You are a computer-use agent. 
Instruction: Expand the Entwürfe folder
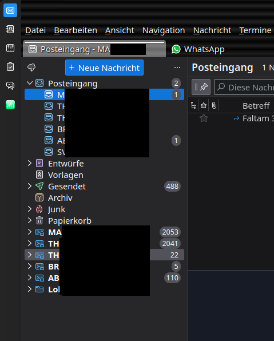point(30,163)
